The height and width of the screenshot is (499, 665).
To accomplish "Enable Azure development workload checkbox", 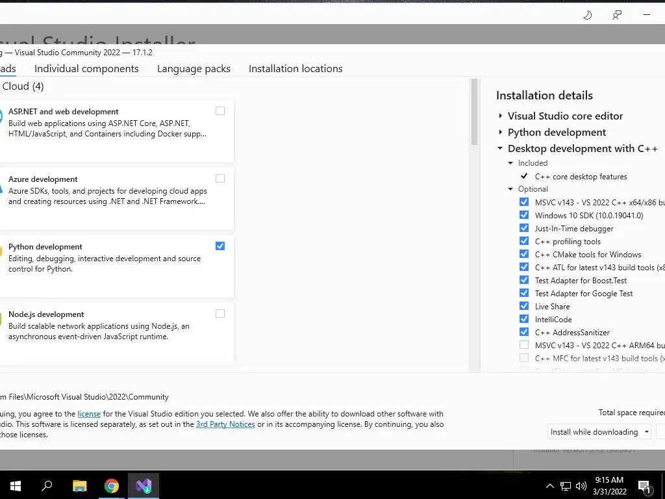I will click(220, 178).
